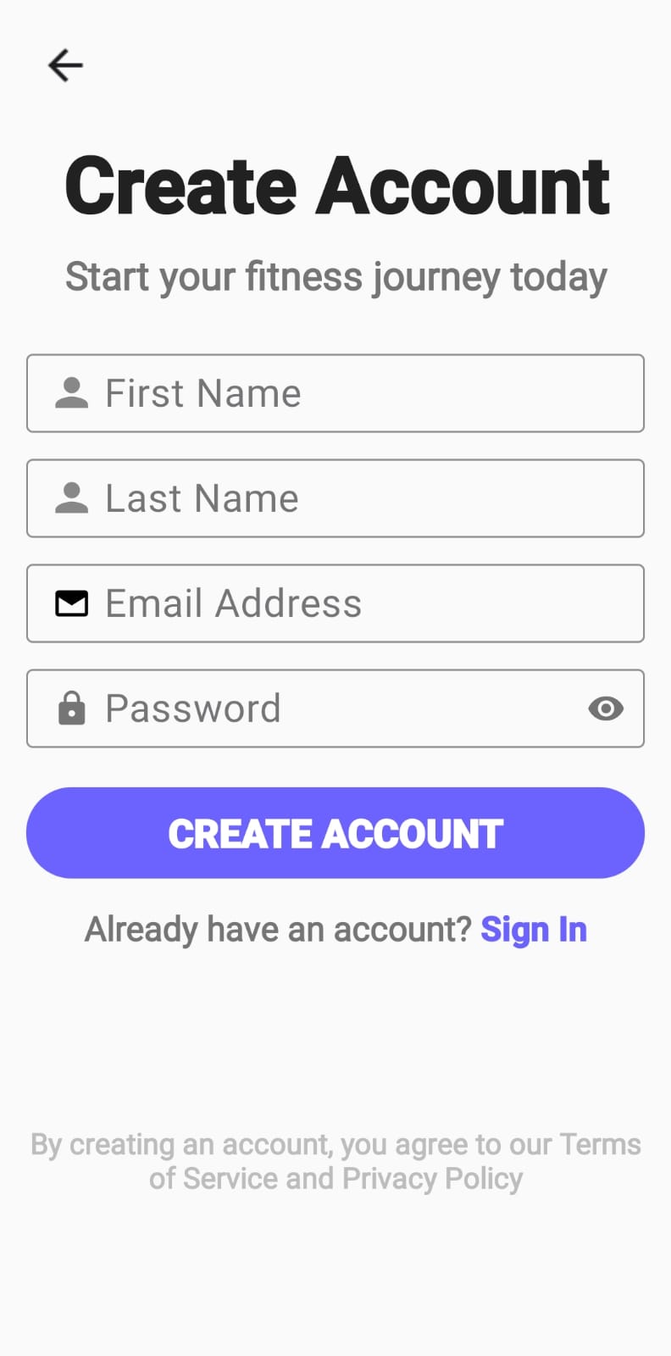
Task: Click the person icon beside First Name
Action: pyautogui.click(x=71, y=393)
